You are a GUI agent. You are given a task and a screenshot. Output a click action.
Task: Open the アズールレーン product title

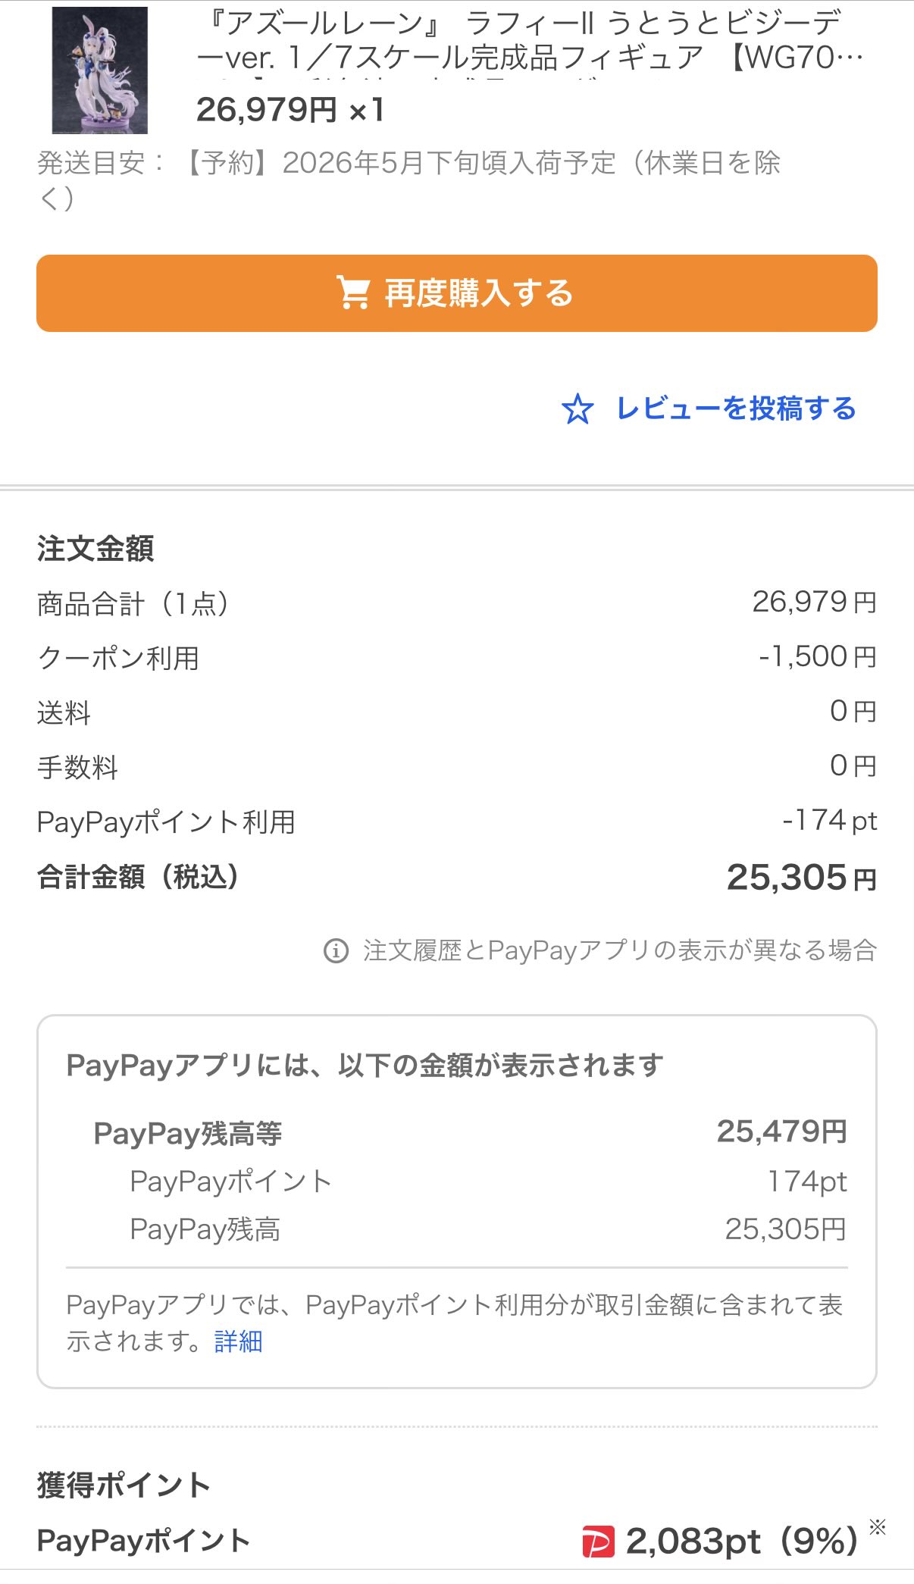point(529,41)
